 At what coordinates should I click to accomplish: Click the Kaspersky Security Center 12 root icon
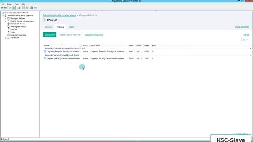(x=3, y=13)
